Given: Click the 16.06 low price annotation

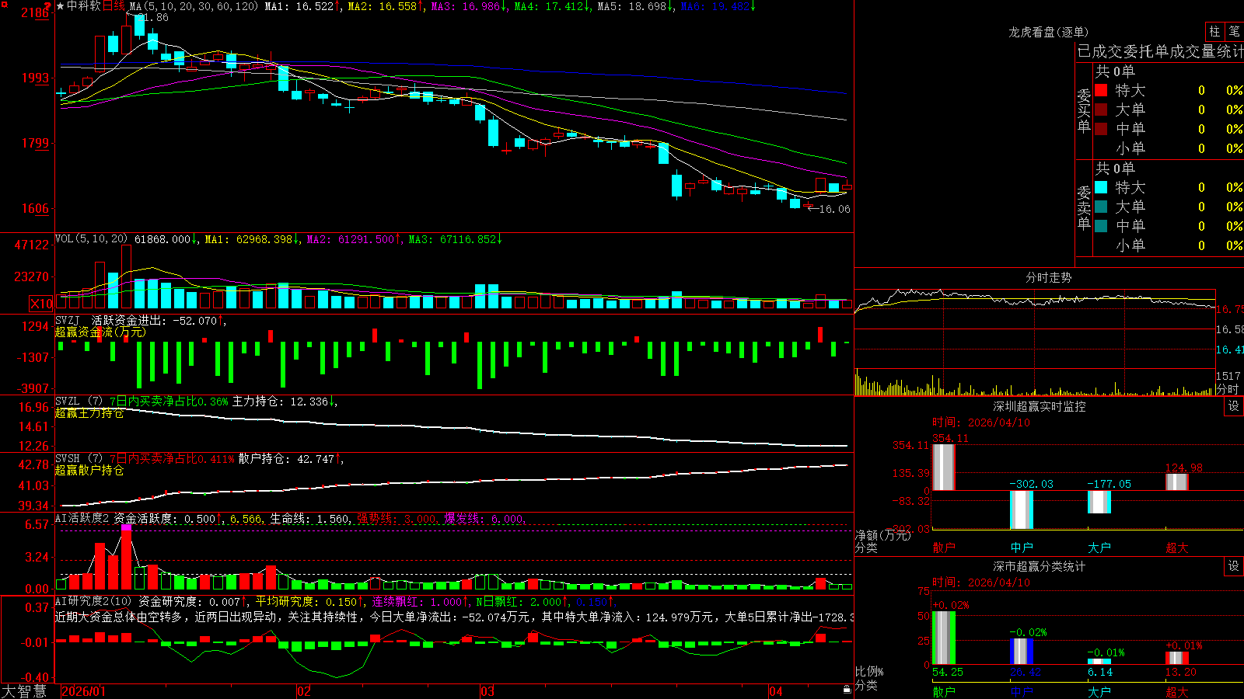Looking at the screenshot, I should (x=834, y=209).
